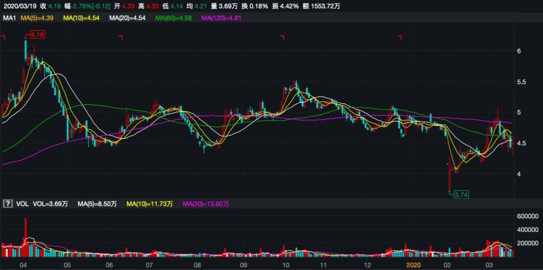Open the MA1 indicator selector

click(x=10, y=19)
